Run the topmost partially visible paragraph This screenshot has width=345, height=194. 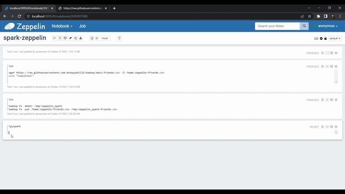pos(322,53)
